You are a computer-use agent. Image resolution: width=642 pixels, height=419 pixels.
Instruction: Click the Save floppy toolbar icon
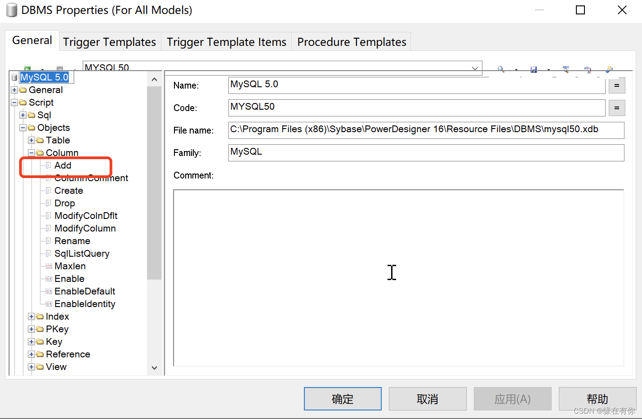pyautogui.click(x=534, y=69)
